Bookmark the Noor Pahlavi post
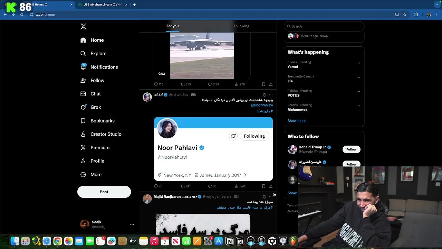The image size is (442, 249). [x=263, y=186]
